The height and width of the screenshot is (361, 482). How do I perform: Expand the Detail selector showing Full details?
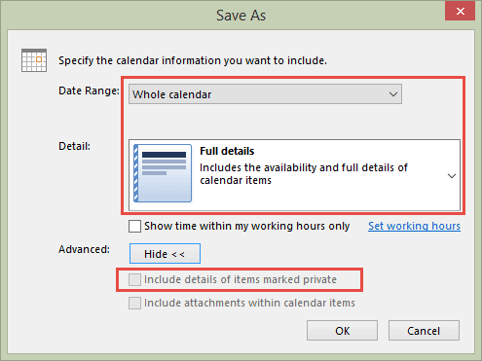[294, 175]
